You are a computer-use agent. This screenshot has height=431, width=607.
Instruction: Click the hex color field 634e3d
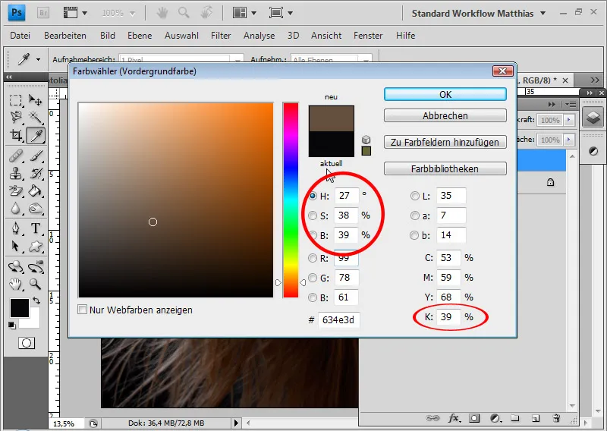(338, 320)
